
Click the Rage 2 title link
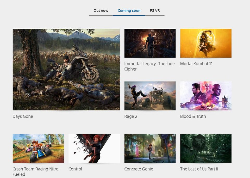click(x=131, y=116)
